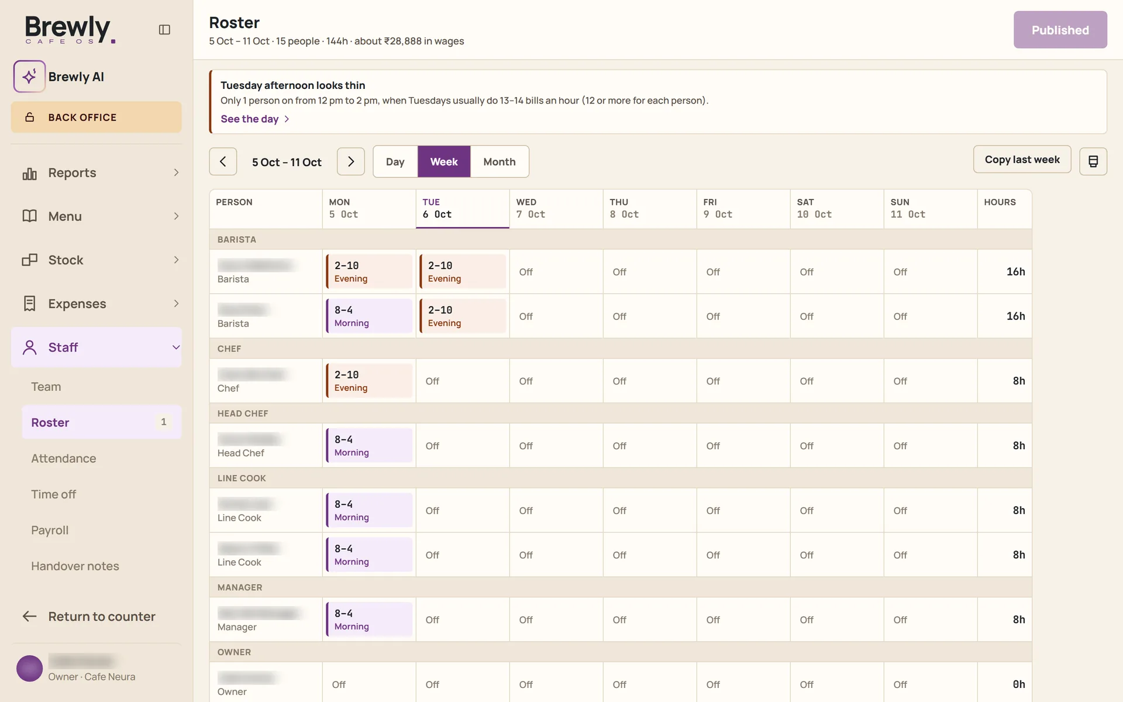Collapse the sidebar using the panel icon

[x=164, y=30]
